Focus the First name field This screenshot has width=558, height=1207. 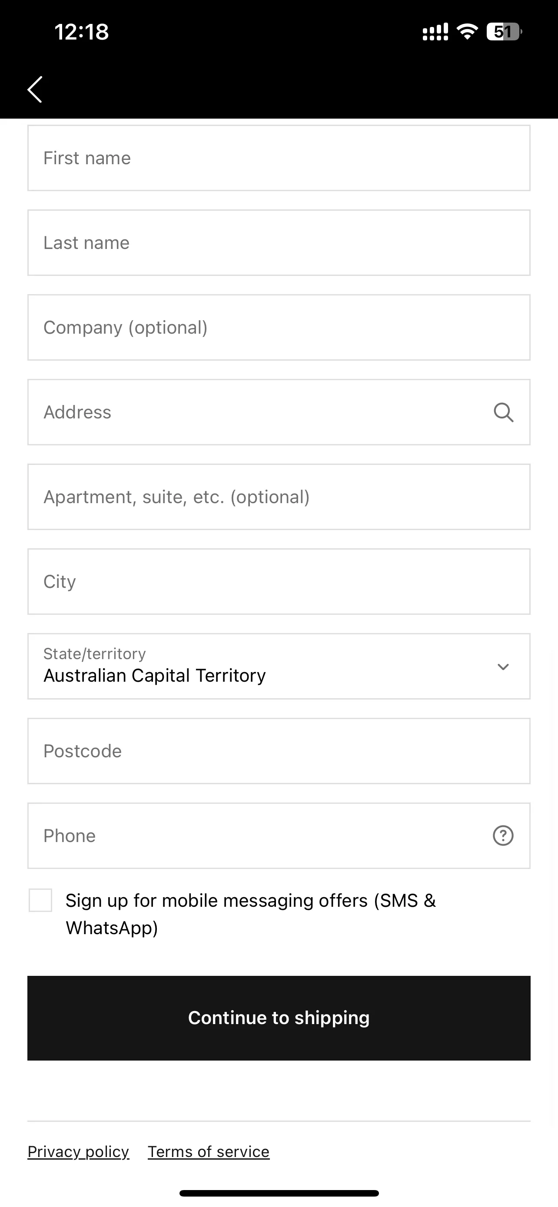pyautogui.click(x=279, y=158)
